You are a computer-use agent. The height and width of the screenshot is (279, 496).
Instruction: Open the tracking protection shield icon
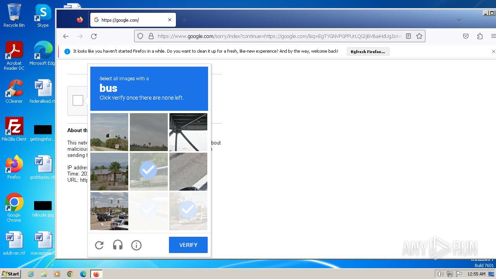(x=140, y=36)
